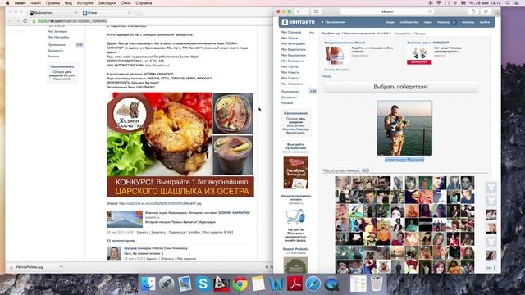The image size is (525, 295).
Task: Open the slimming ad image
Action: (x=336, y=56)
